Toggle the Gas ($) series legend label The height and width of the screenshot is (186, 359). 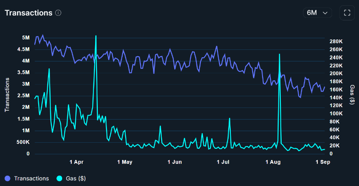point(76,178)
